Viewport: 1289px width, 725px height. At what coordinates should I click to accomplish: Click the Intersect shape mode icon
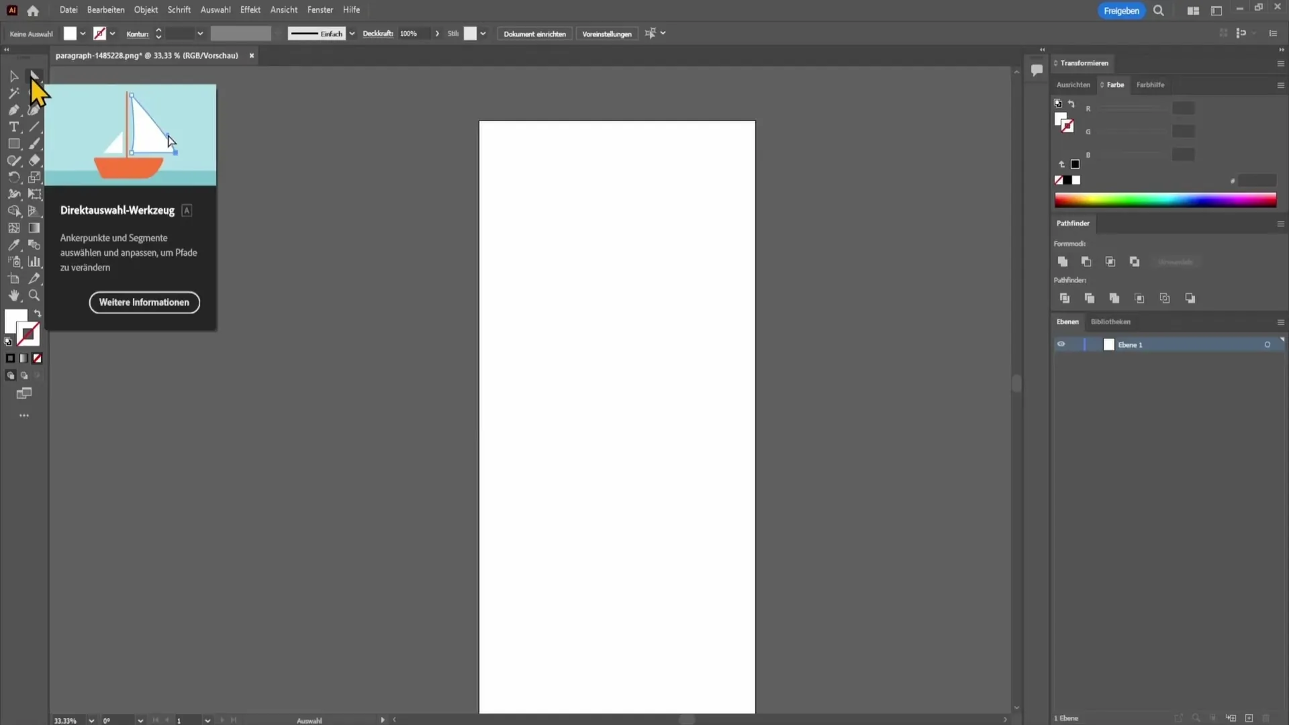pos(1110,262)
